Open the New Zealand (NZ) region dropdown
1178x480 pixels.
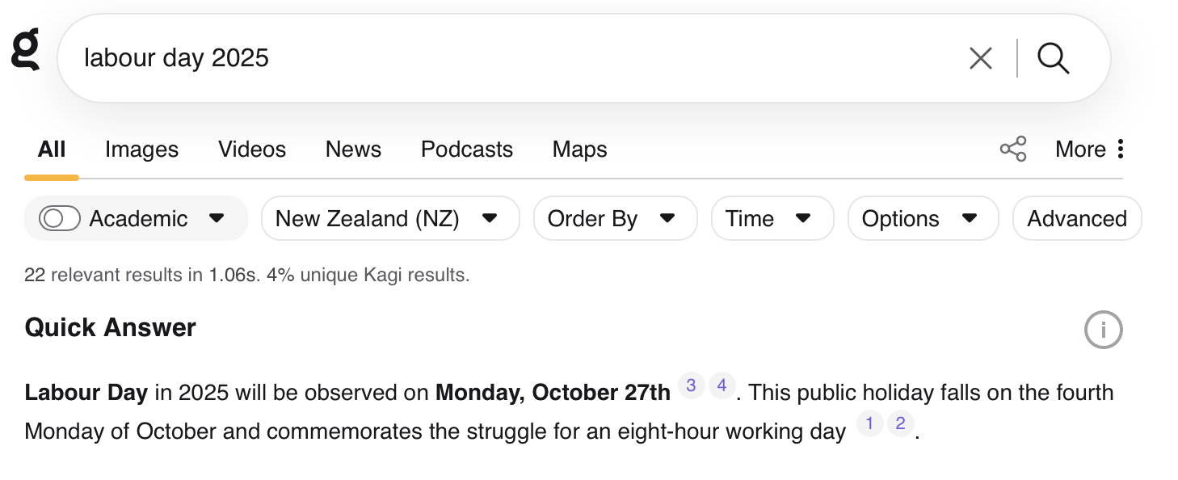[389, 219]
